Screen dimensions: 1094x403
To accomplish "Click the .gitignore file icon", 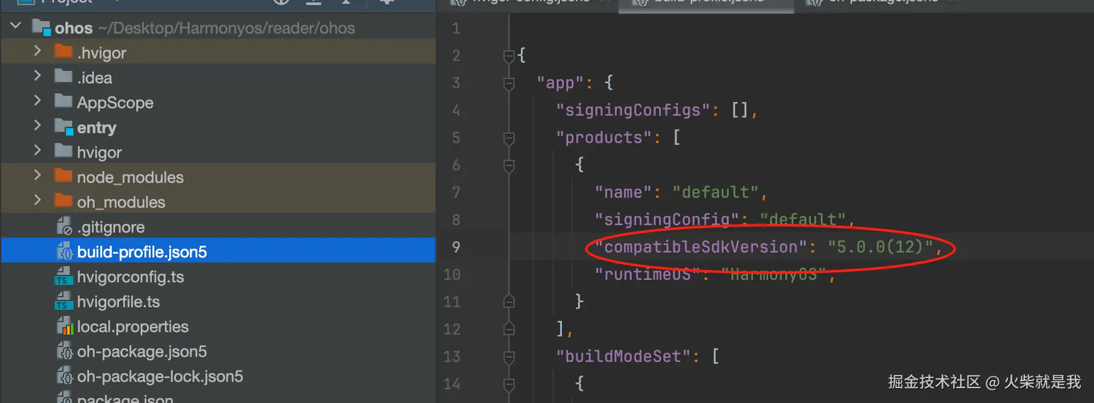I will [65, 226].
